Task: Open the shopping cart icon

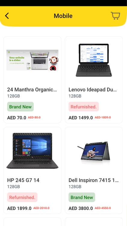Action: (115, 16)
